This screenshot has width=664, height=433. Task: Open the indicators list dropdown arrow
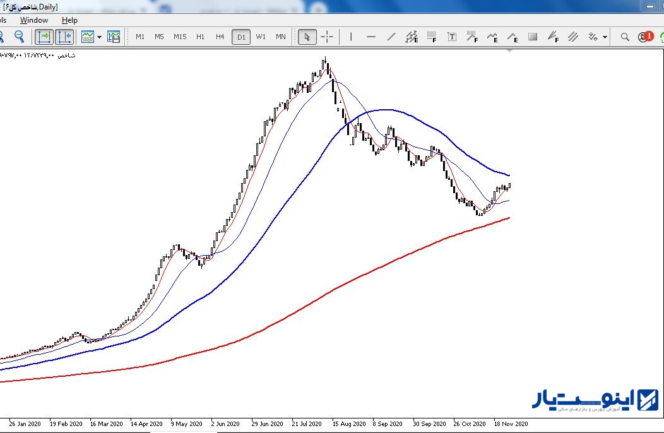100,37
